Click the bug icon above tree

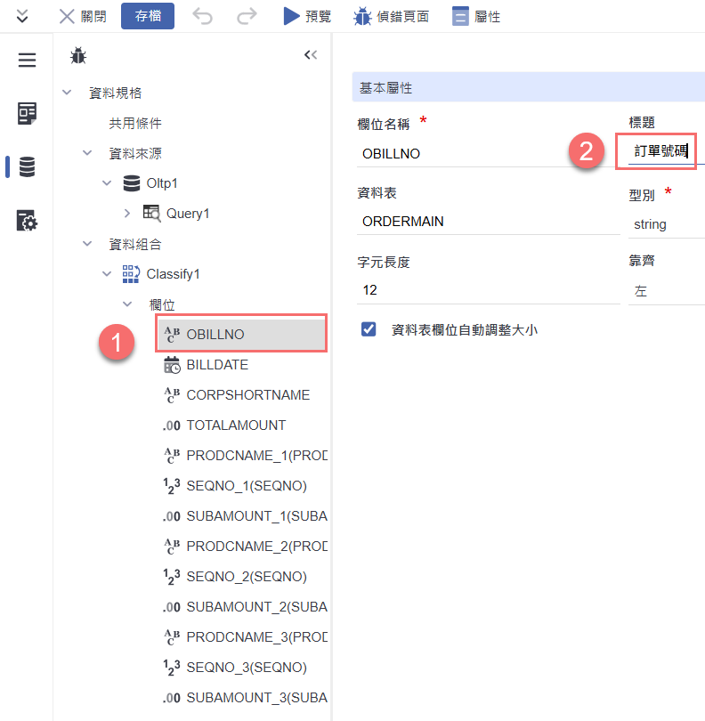click(x=78, y=56)
